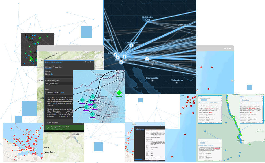Switch to the Text input tab

62,92
